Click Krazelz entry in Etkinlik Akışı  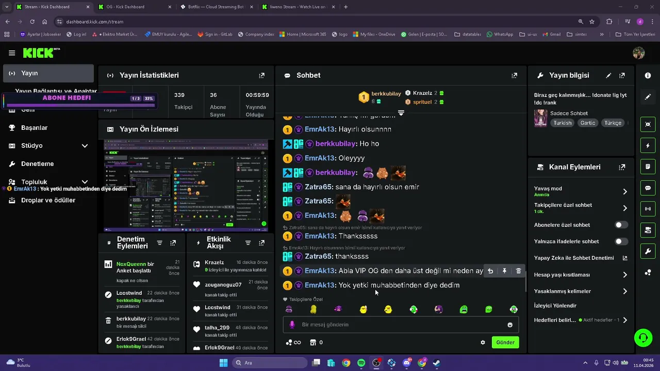(x=229, y=266)
